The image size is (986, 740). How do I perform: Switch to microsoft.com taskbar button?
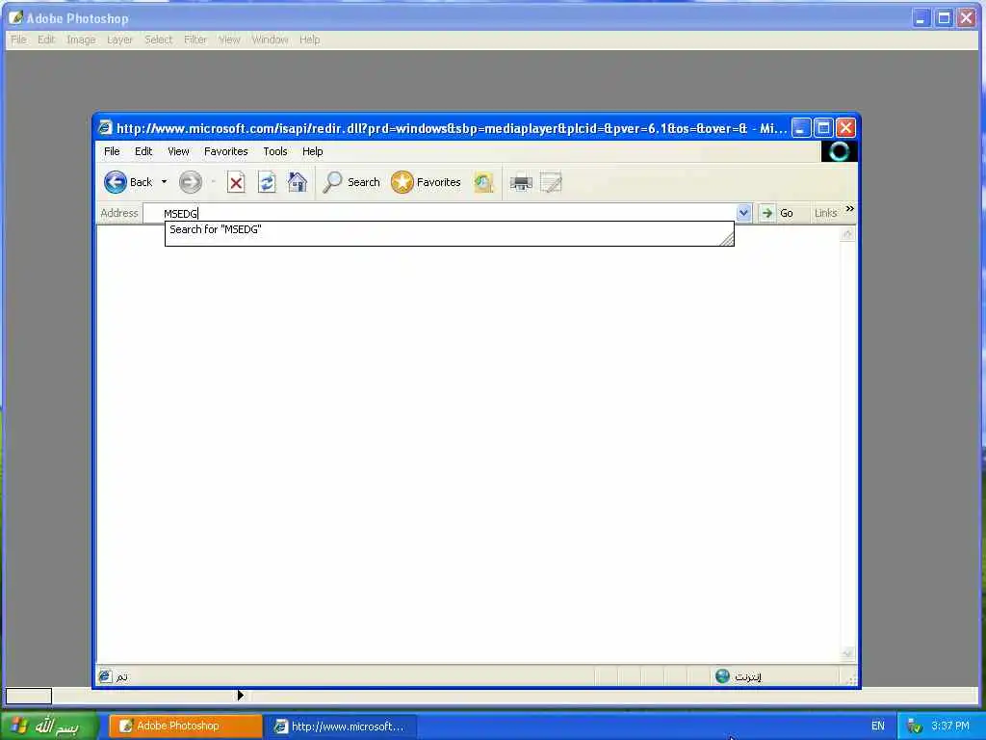340,727
